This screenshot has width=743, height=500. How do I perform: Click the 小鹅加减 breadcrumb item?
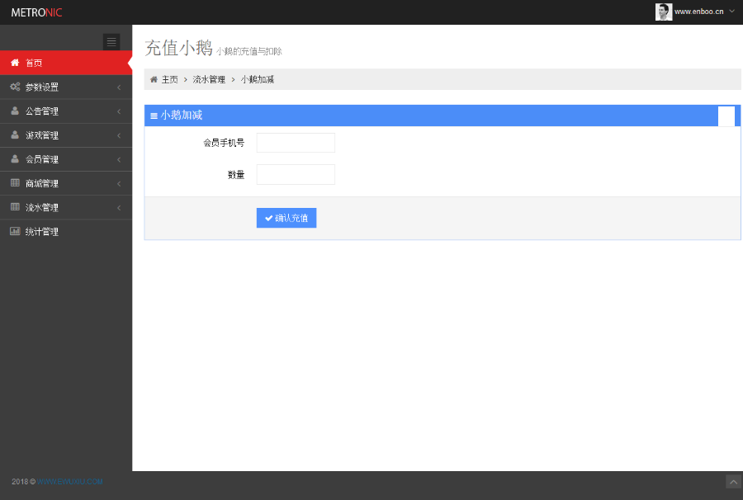(x=258, y=79)
